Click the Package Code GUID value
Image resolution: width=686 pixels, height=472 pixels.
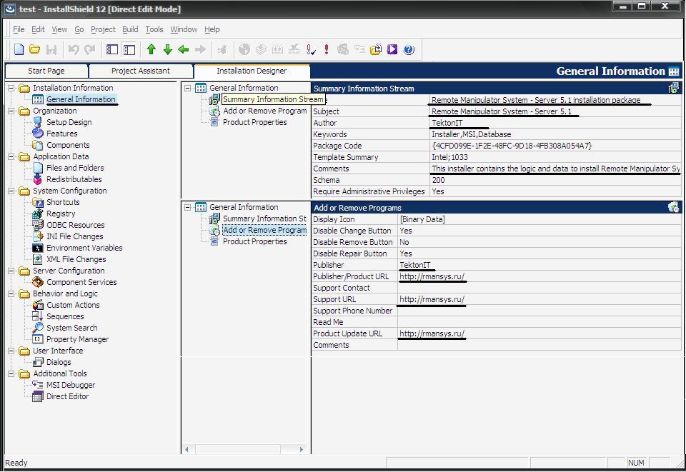[512, 146]
